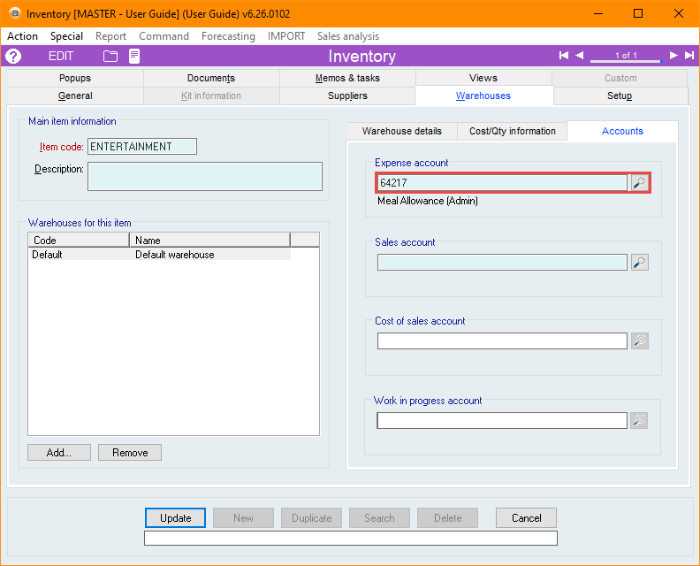Click the Duplicate button
This screenshot has width=700, height=566.
point(312,517)
